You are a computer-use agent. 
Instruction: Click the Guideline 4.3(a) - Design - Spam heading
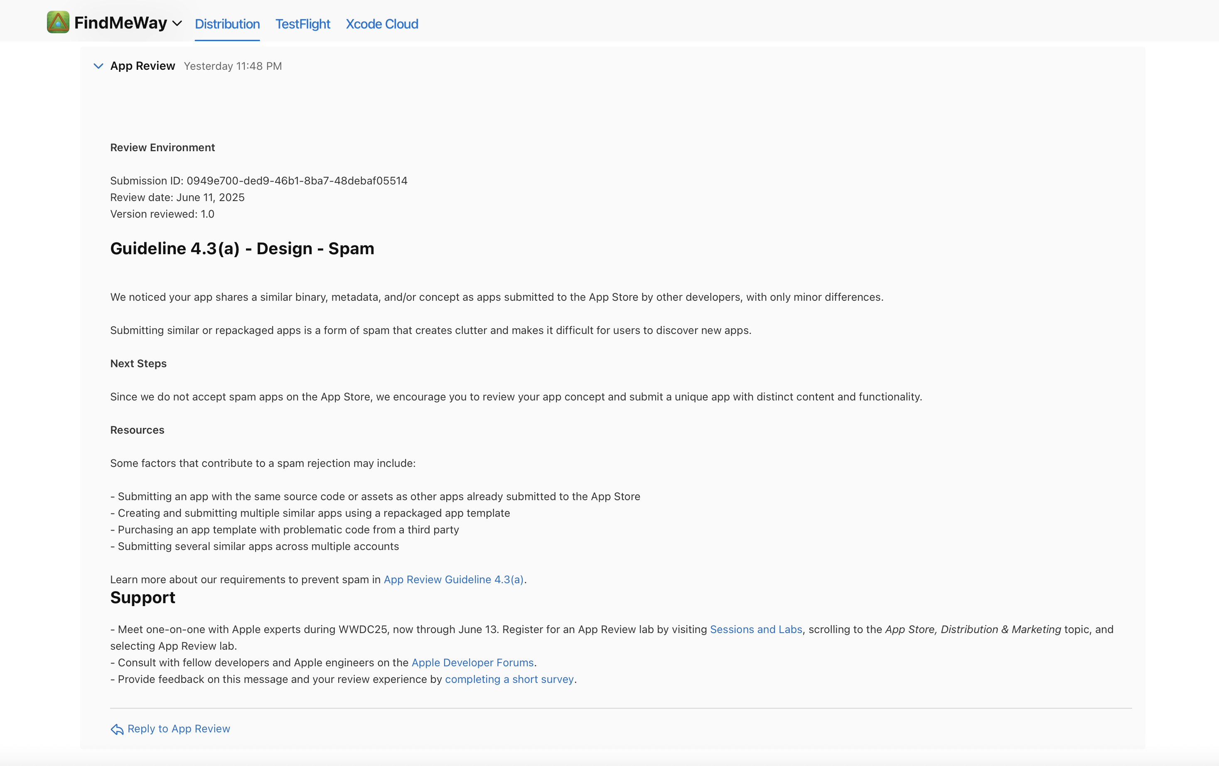click(243, 248)
